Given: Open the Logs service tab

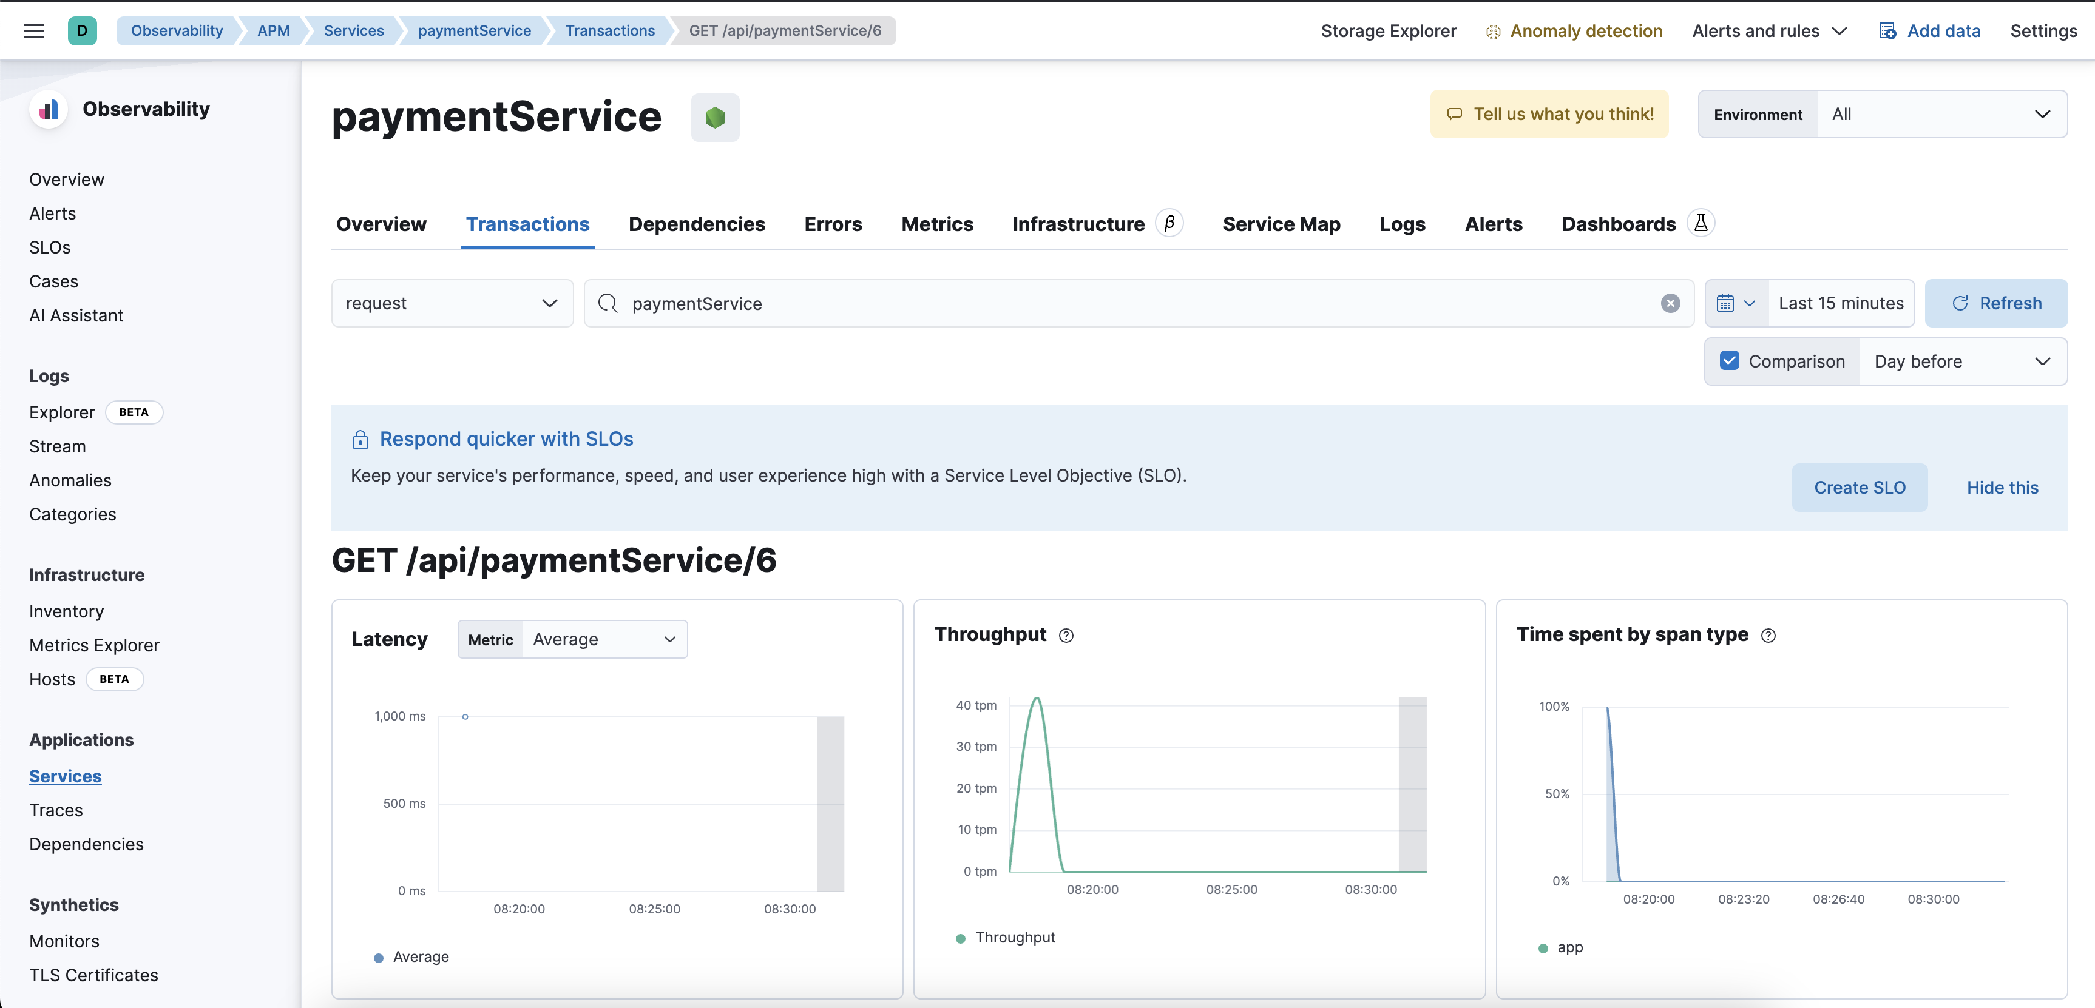Looking at the screenshot, I should [1402, 224].
